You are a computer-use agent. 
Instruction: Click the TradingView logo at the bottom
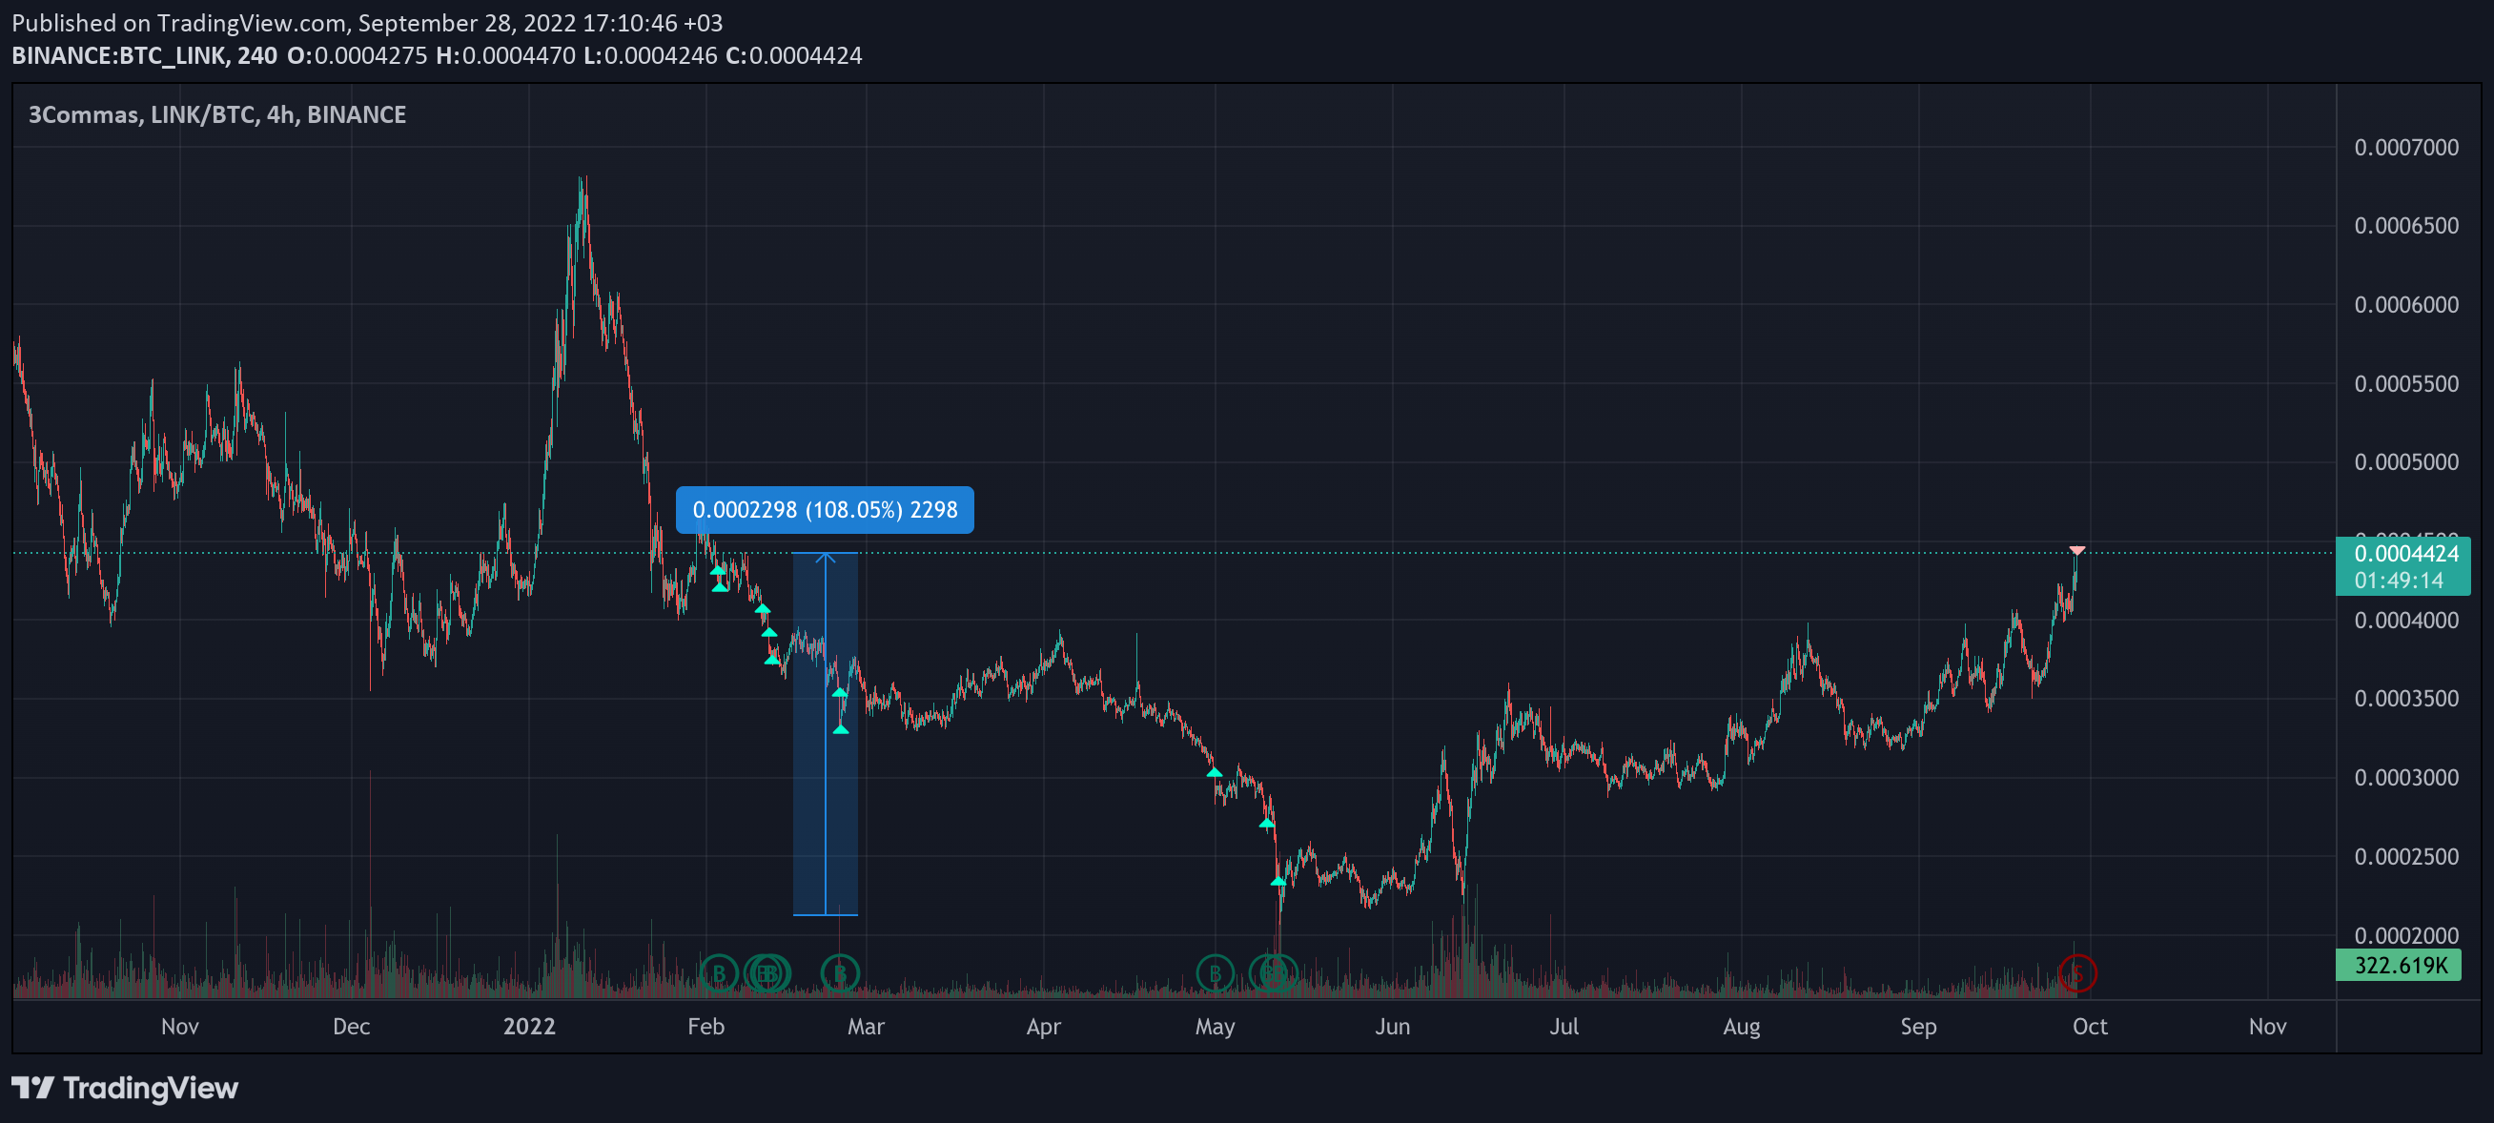pyautogui.click(x=125, y=1088)
